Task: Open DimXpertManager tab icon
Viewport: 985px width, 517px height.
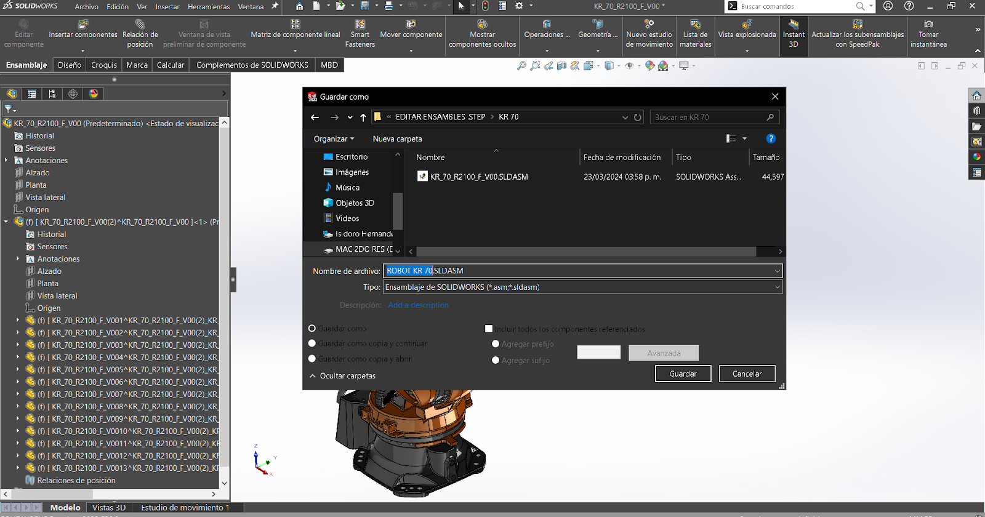Action: tap(73, 94)
